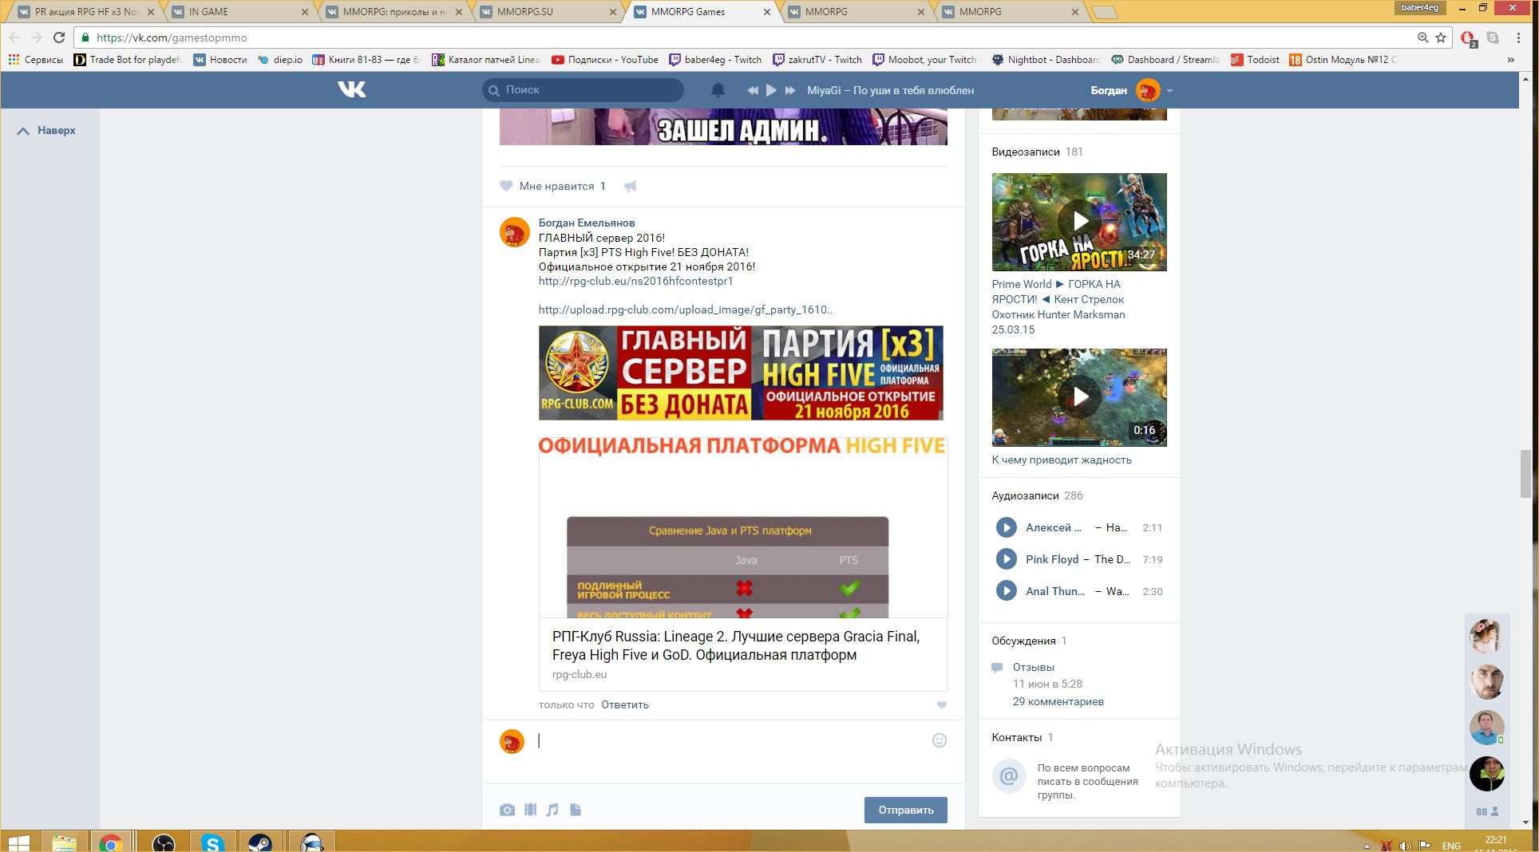Switch to the «MMORPG.SU» tab
The height and width of the screenshot is (852, 1539).
point(548,11)
